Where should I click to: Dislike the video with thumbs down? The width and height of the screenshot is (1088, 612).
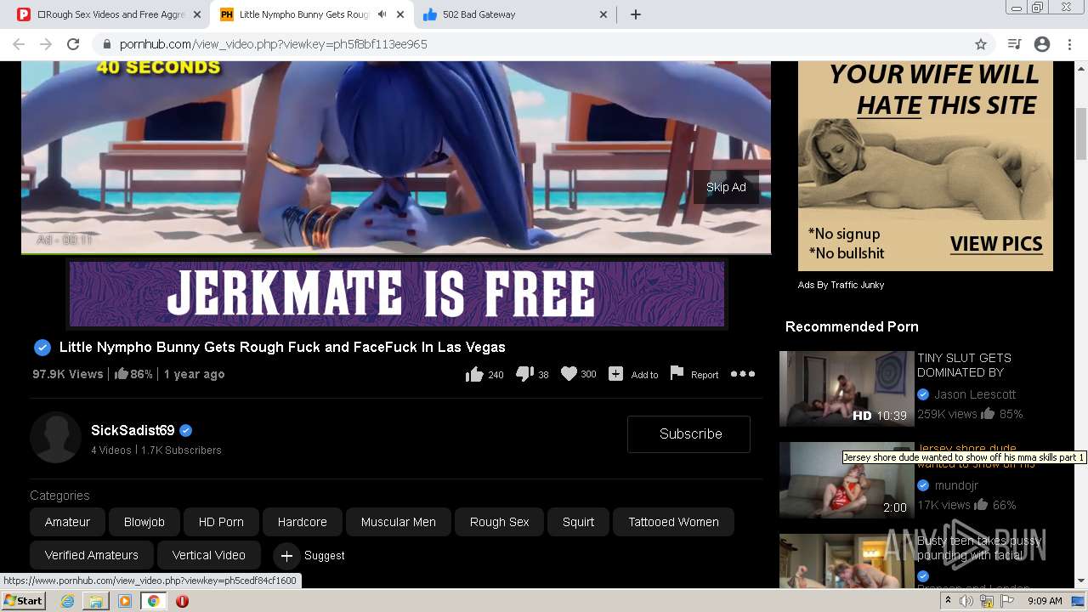pos(524,374)
